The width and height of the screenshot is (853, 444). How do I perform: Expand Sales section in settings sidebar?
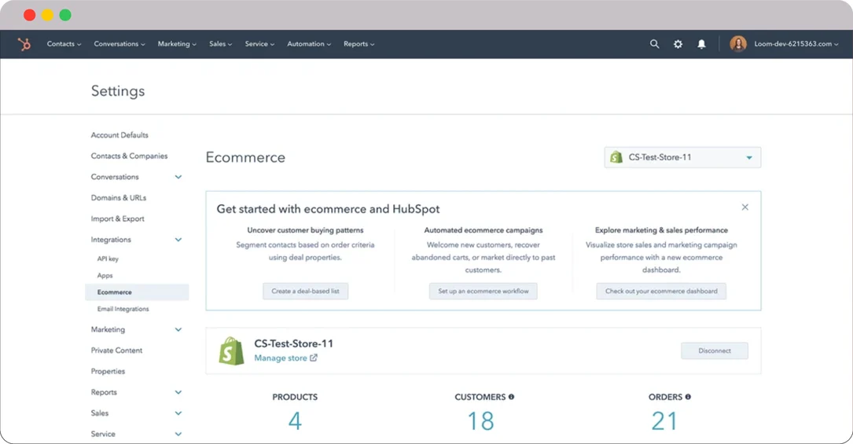[178, 413]
